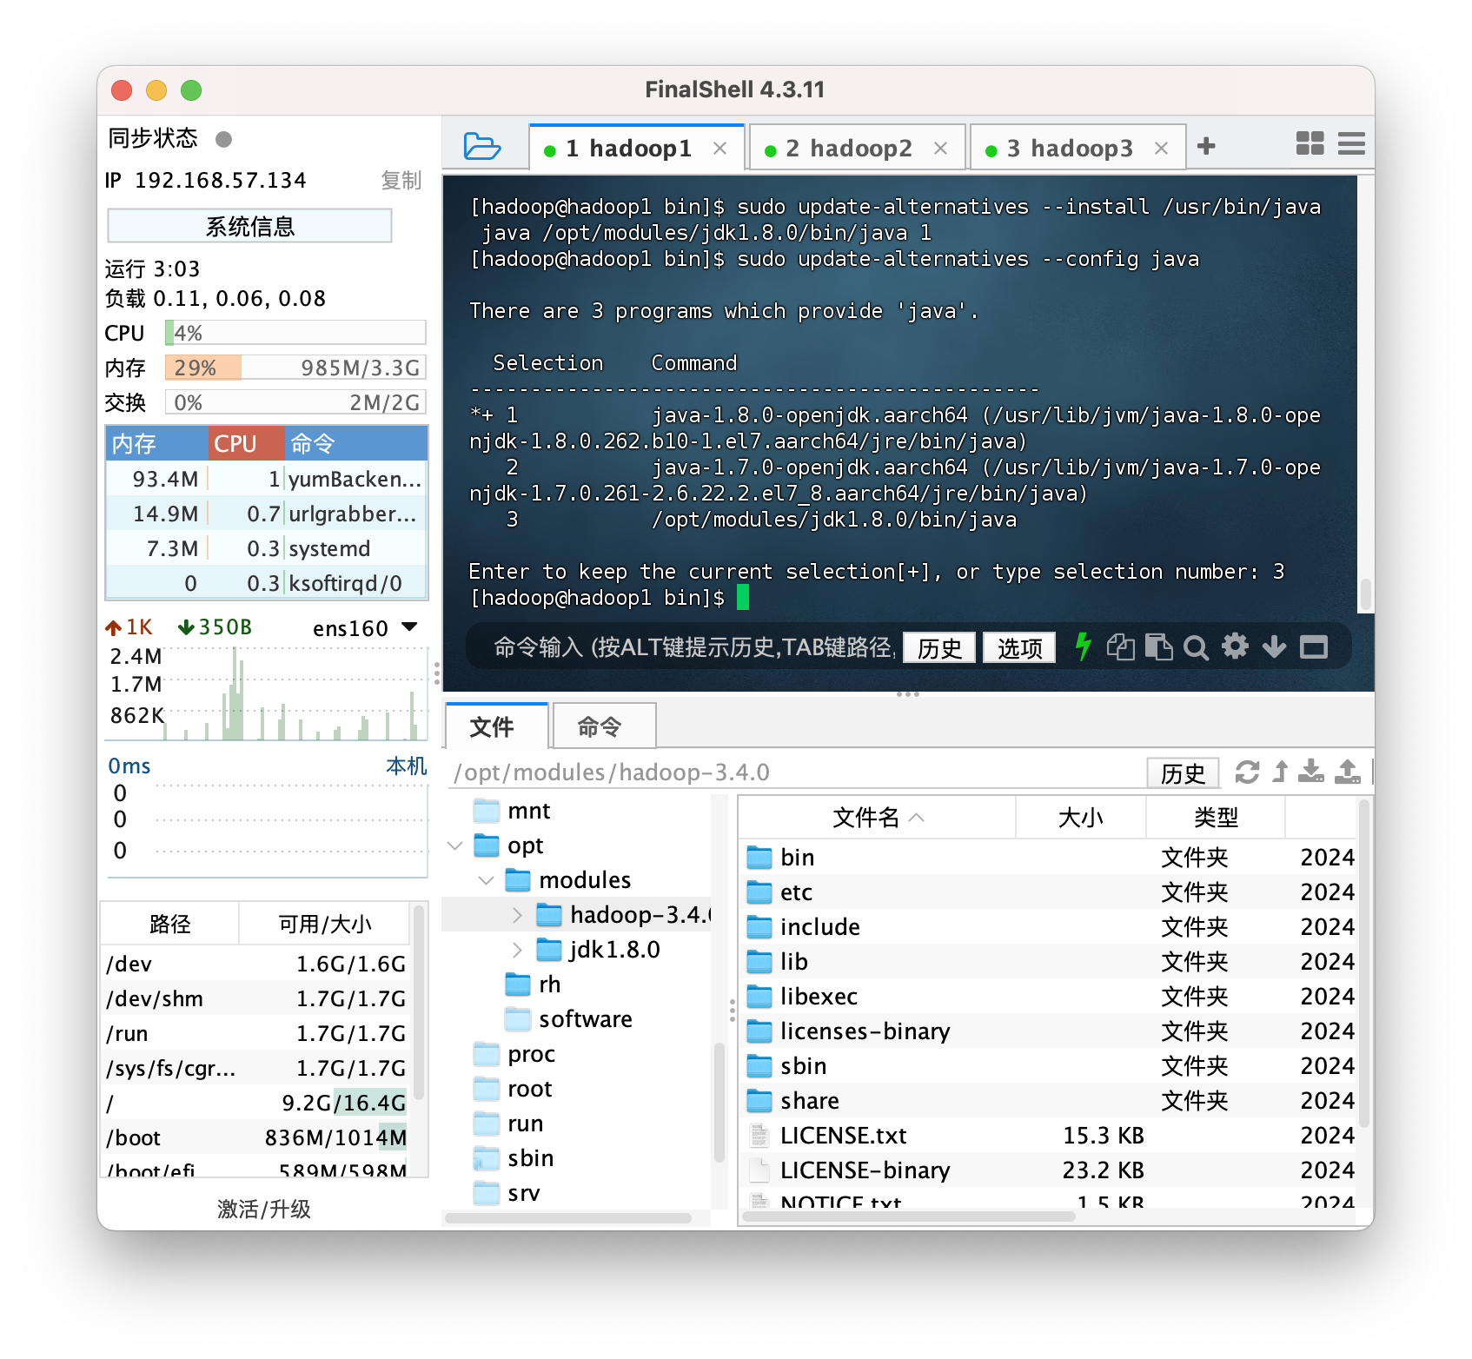Select the LICENSE-binary file row

[1048, 1170]
